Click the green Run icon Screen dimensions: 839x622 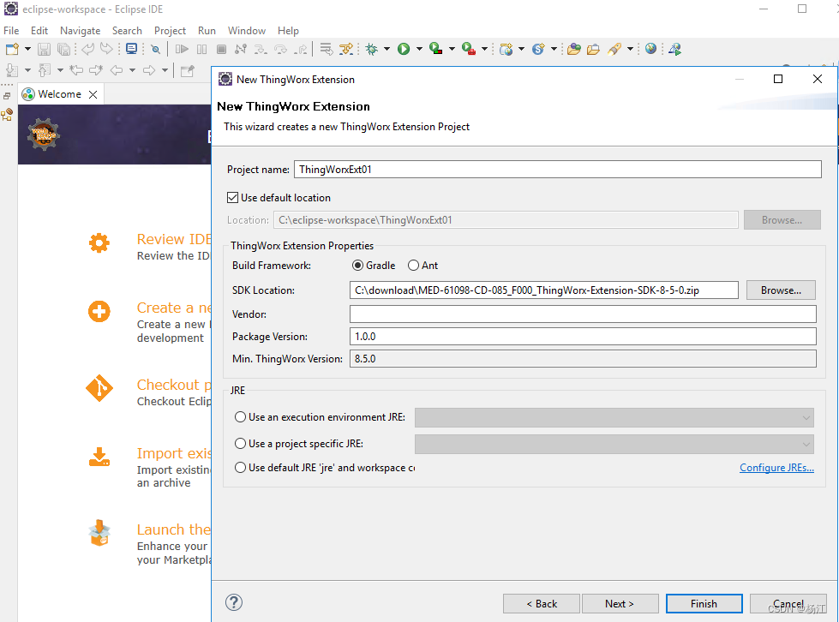click(x=404, y=49)
